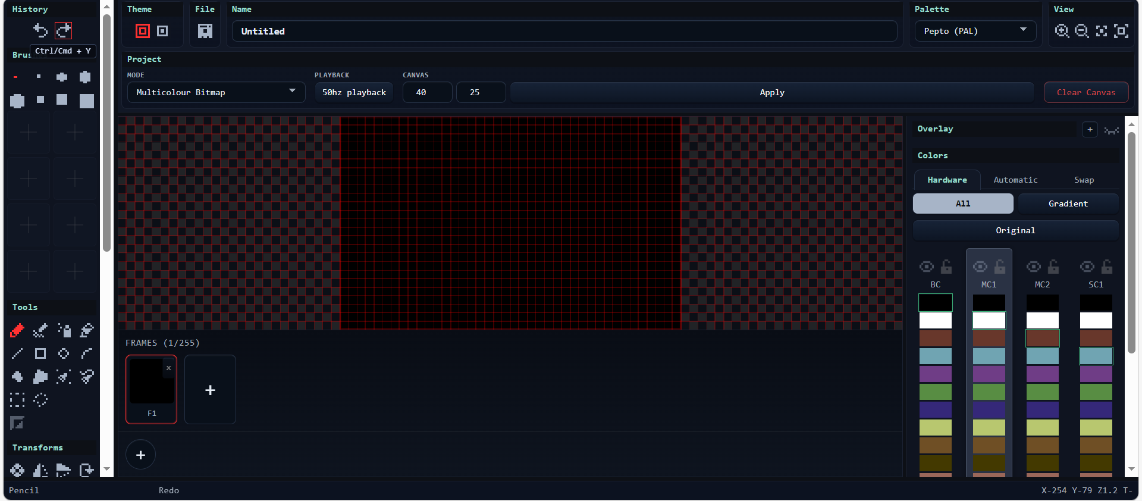Switch to the Swap colors tab
The height and width of the screenshot is (501, 1142).
click(1084, 180)
